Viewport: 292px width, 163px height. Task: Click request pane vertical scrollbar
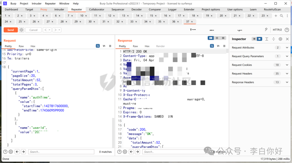click(x=113, y=133)
